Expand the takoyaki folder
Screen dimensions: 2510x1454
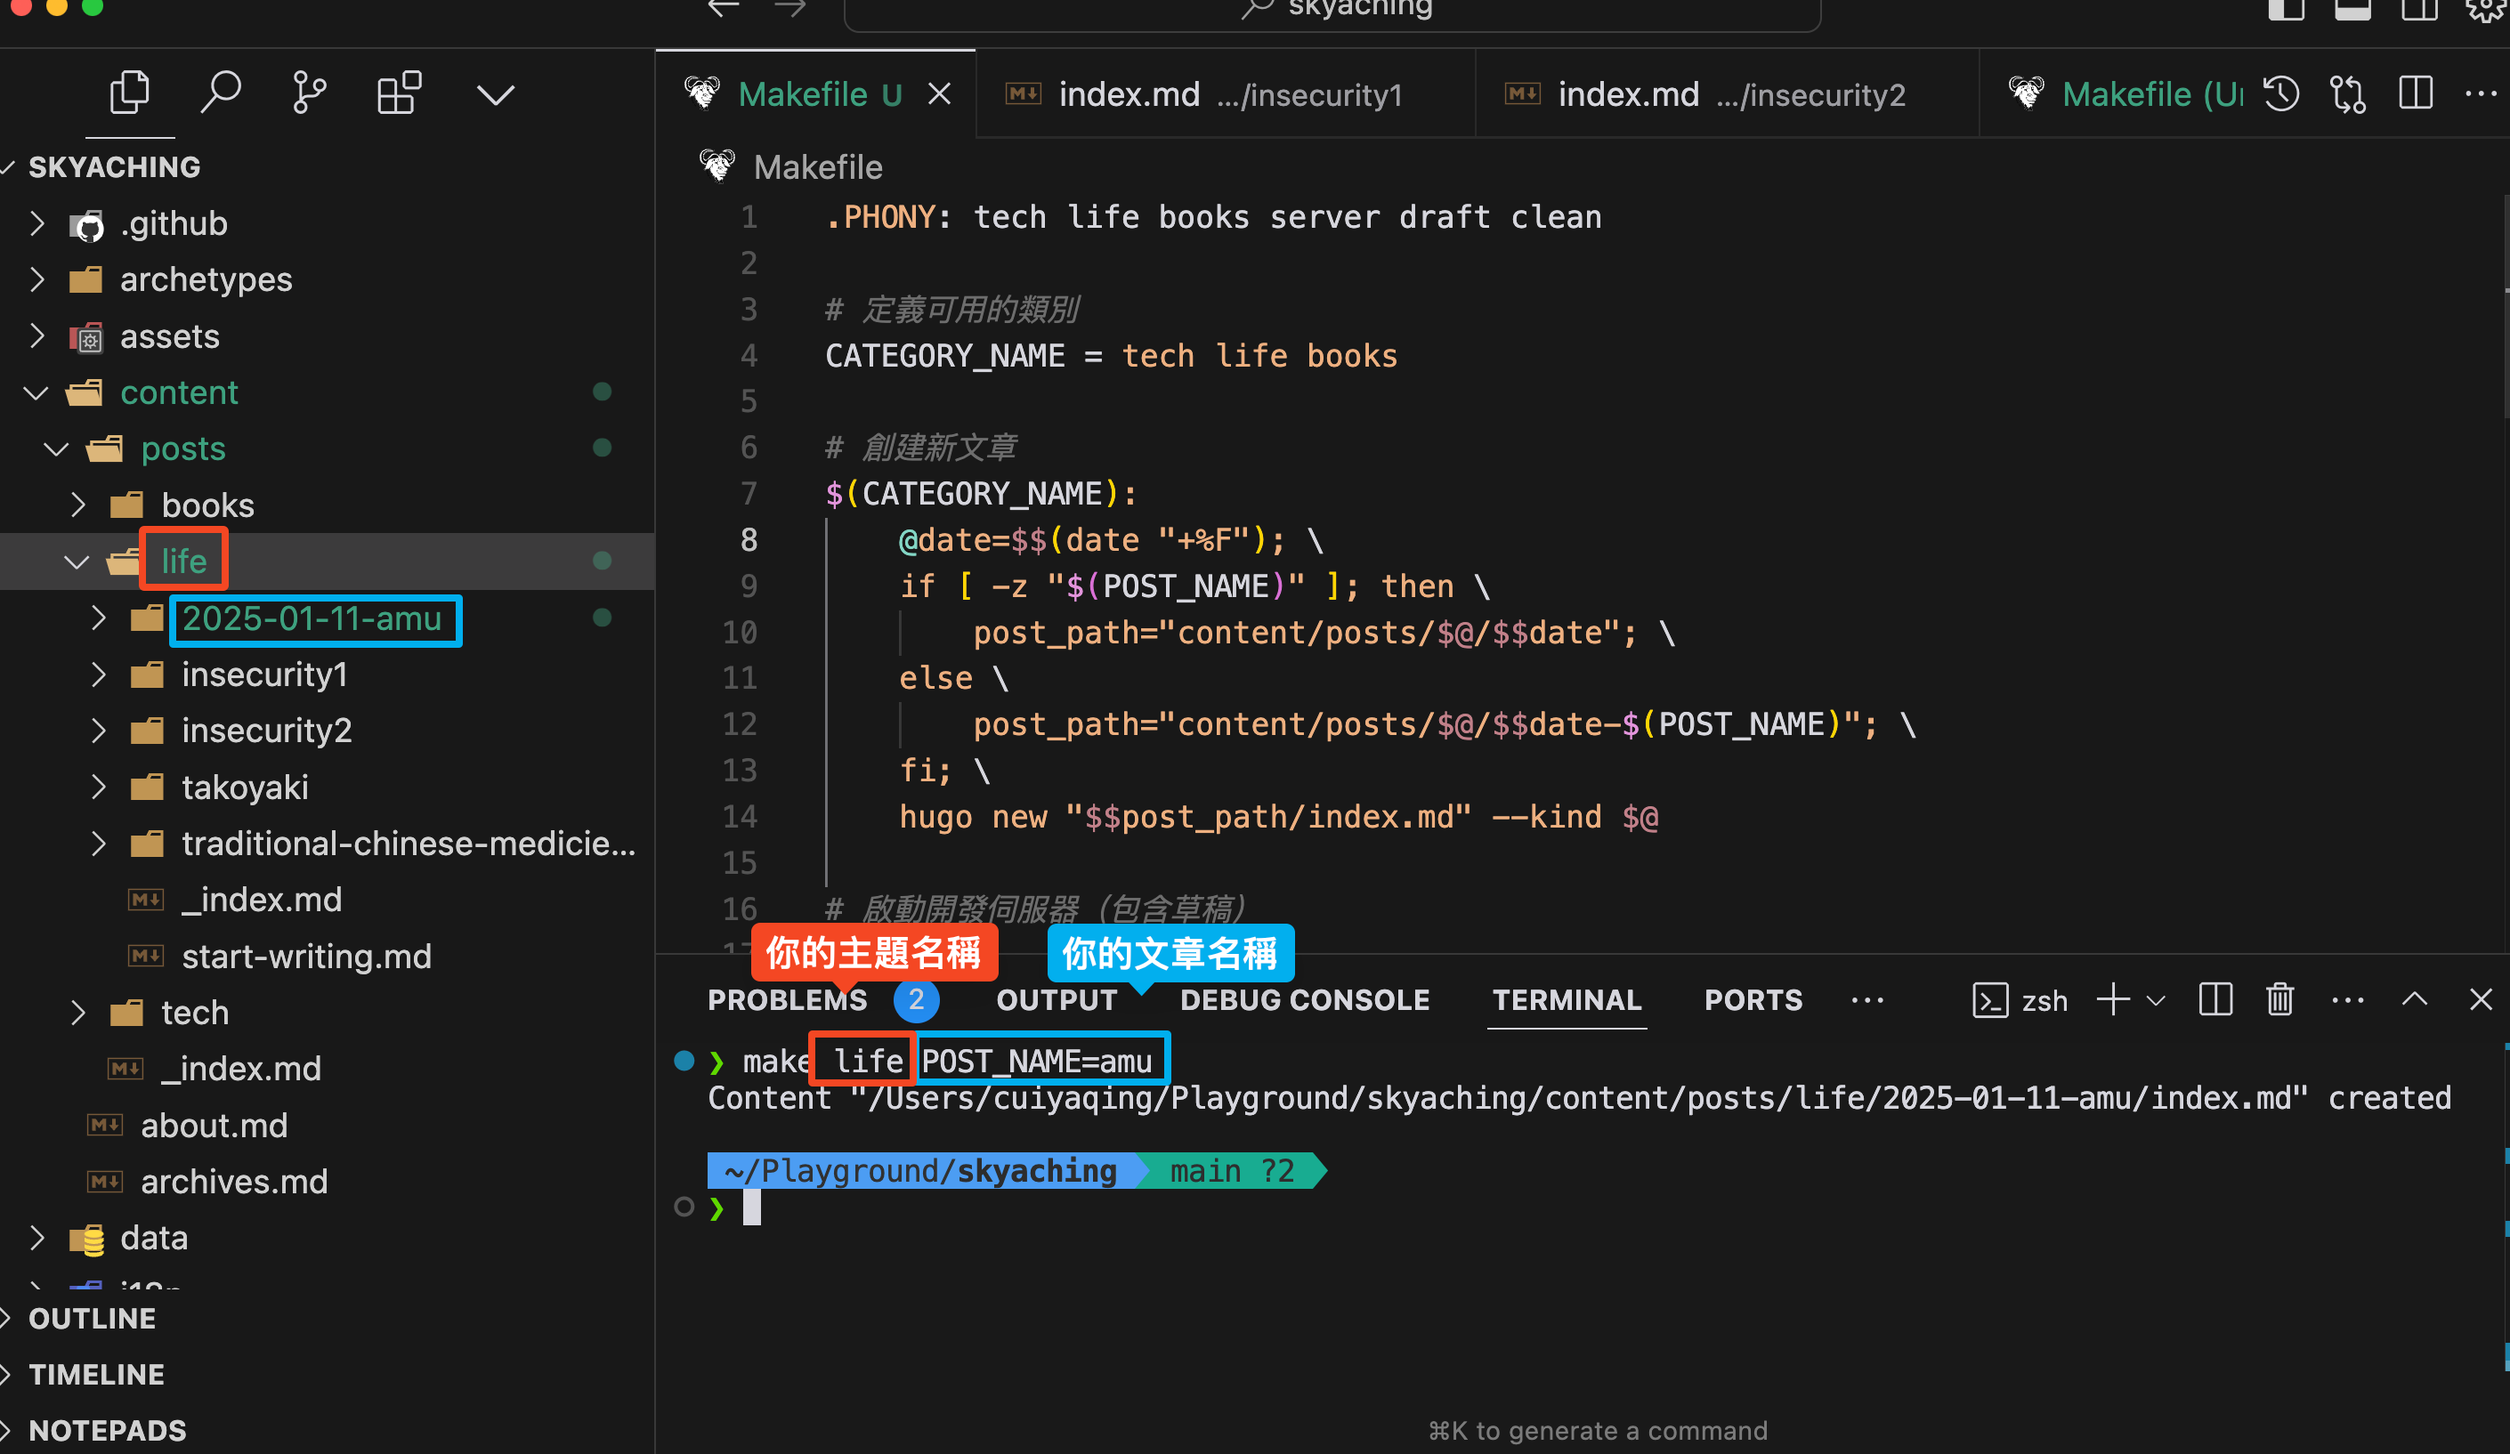[x=327, y=787]
